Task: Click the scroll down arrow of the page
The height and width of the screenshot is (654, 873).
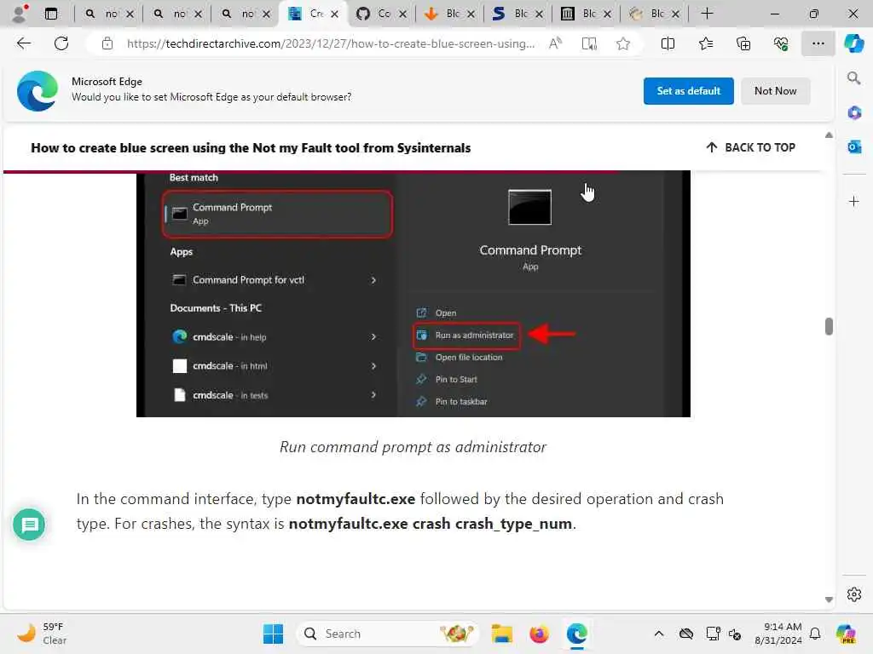Action: click(829, 599)
